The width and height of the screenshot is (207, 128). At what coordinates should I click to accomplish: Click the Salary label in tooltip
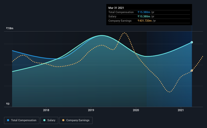click(x=112, y=16)
